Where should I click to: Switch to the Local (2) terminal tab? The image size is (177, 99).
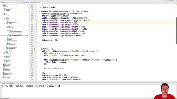click(x=12, y=84)
